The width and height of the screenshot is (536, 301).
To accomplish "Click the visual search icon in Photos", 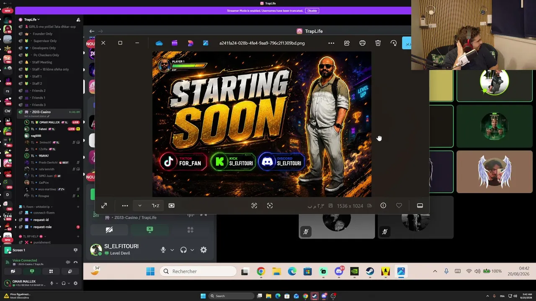I will click(270, 206).
